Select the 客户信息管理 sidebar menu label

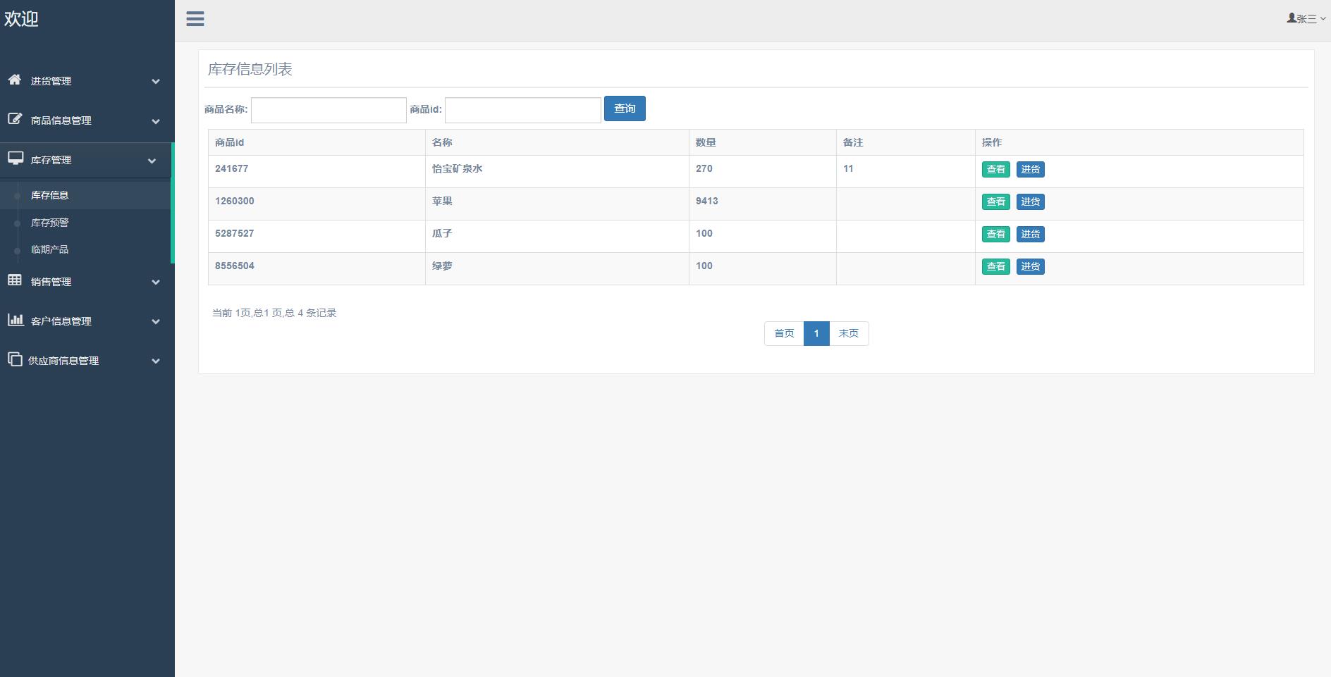[61, 321]
